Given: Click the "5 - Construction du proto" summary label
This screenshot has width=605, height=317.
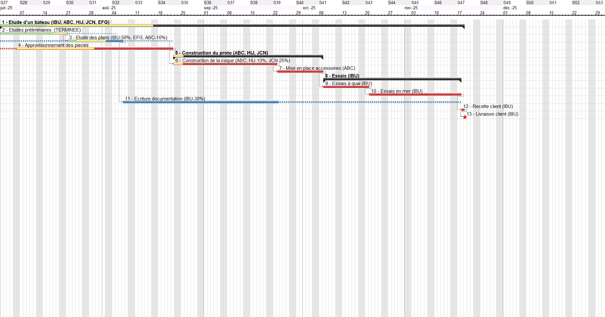Looking at the screenshot, I should click(221, 53).
